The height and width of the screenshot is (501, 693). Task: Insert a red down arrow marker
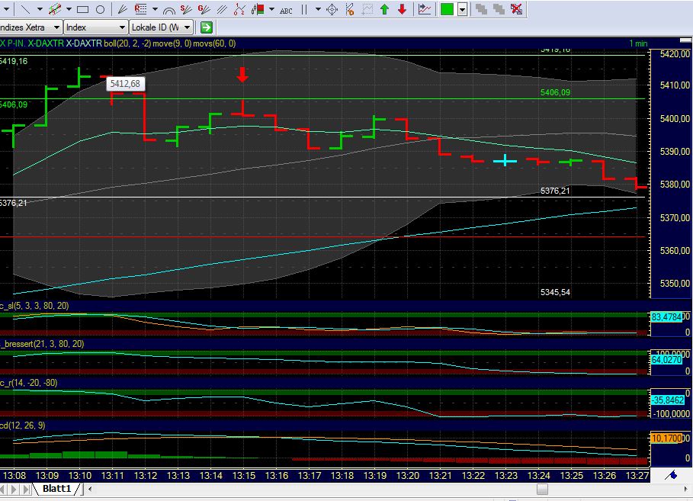click(402, 9)
